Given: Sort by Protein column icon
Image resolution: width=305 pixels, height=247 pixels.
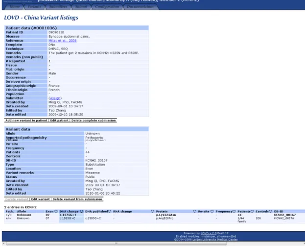Looking at the screenshot, I should click(194, 211).
